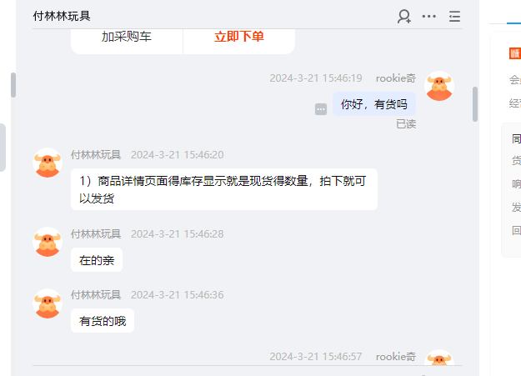Image resolution: width=521 pixels, height=376 pixels.
Task: Select the 有货的哦 message bubble
Action: pyautogui.click(x=103, y=321)
